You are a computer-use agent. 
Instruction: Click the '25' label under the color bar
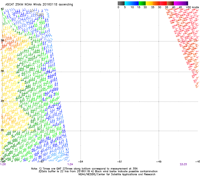(153, 7)
